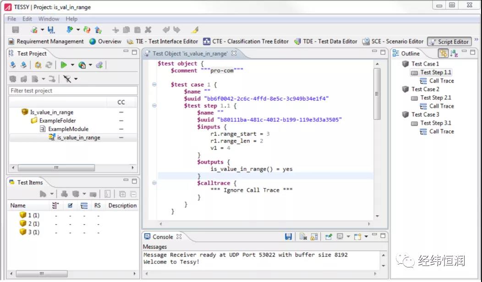Click the Redo arrow icon
Screen dimensions: 482x282
177,30
